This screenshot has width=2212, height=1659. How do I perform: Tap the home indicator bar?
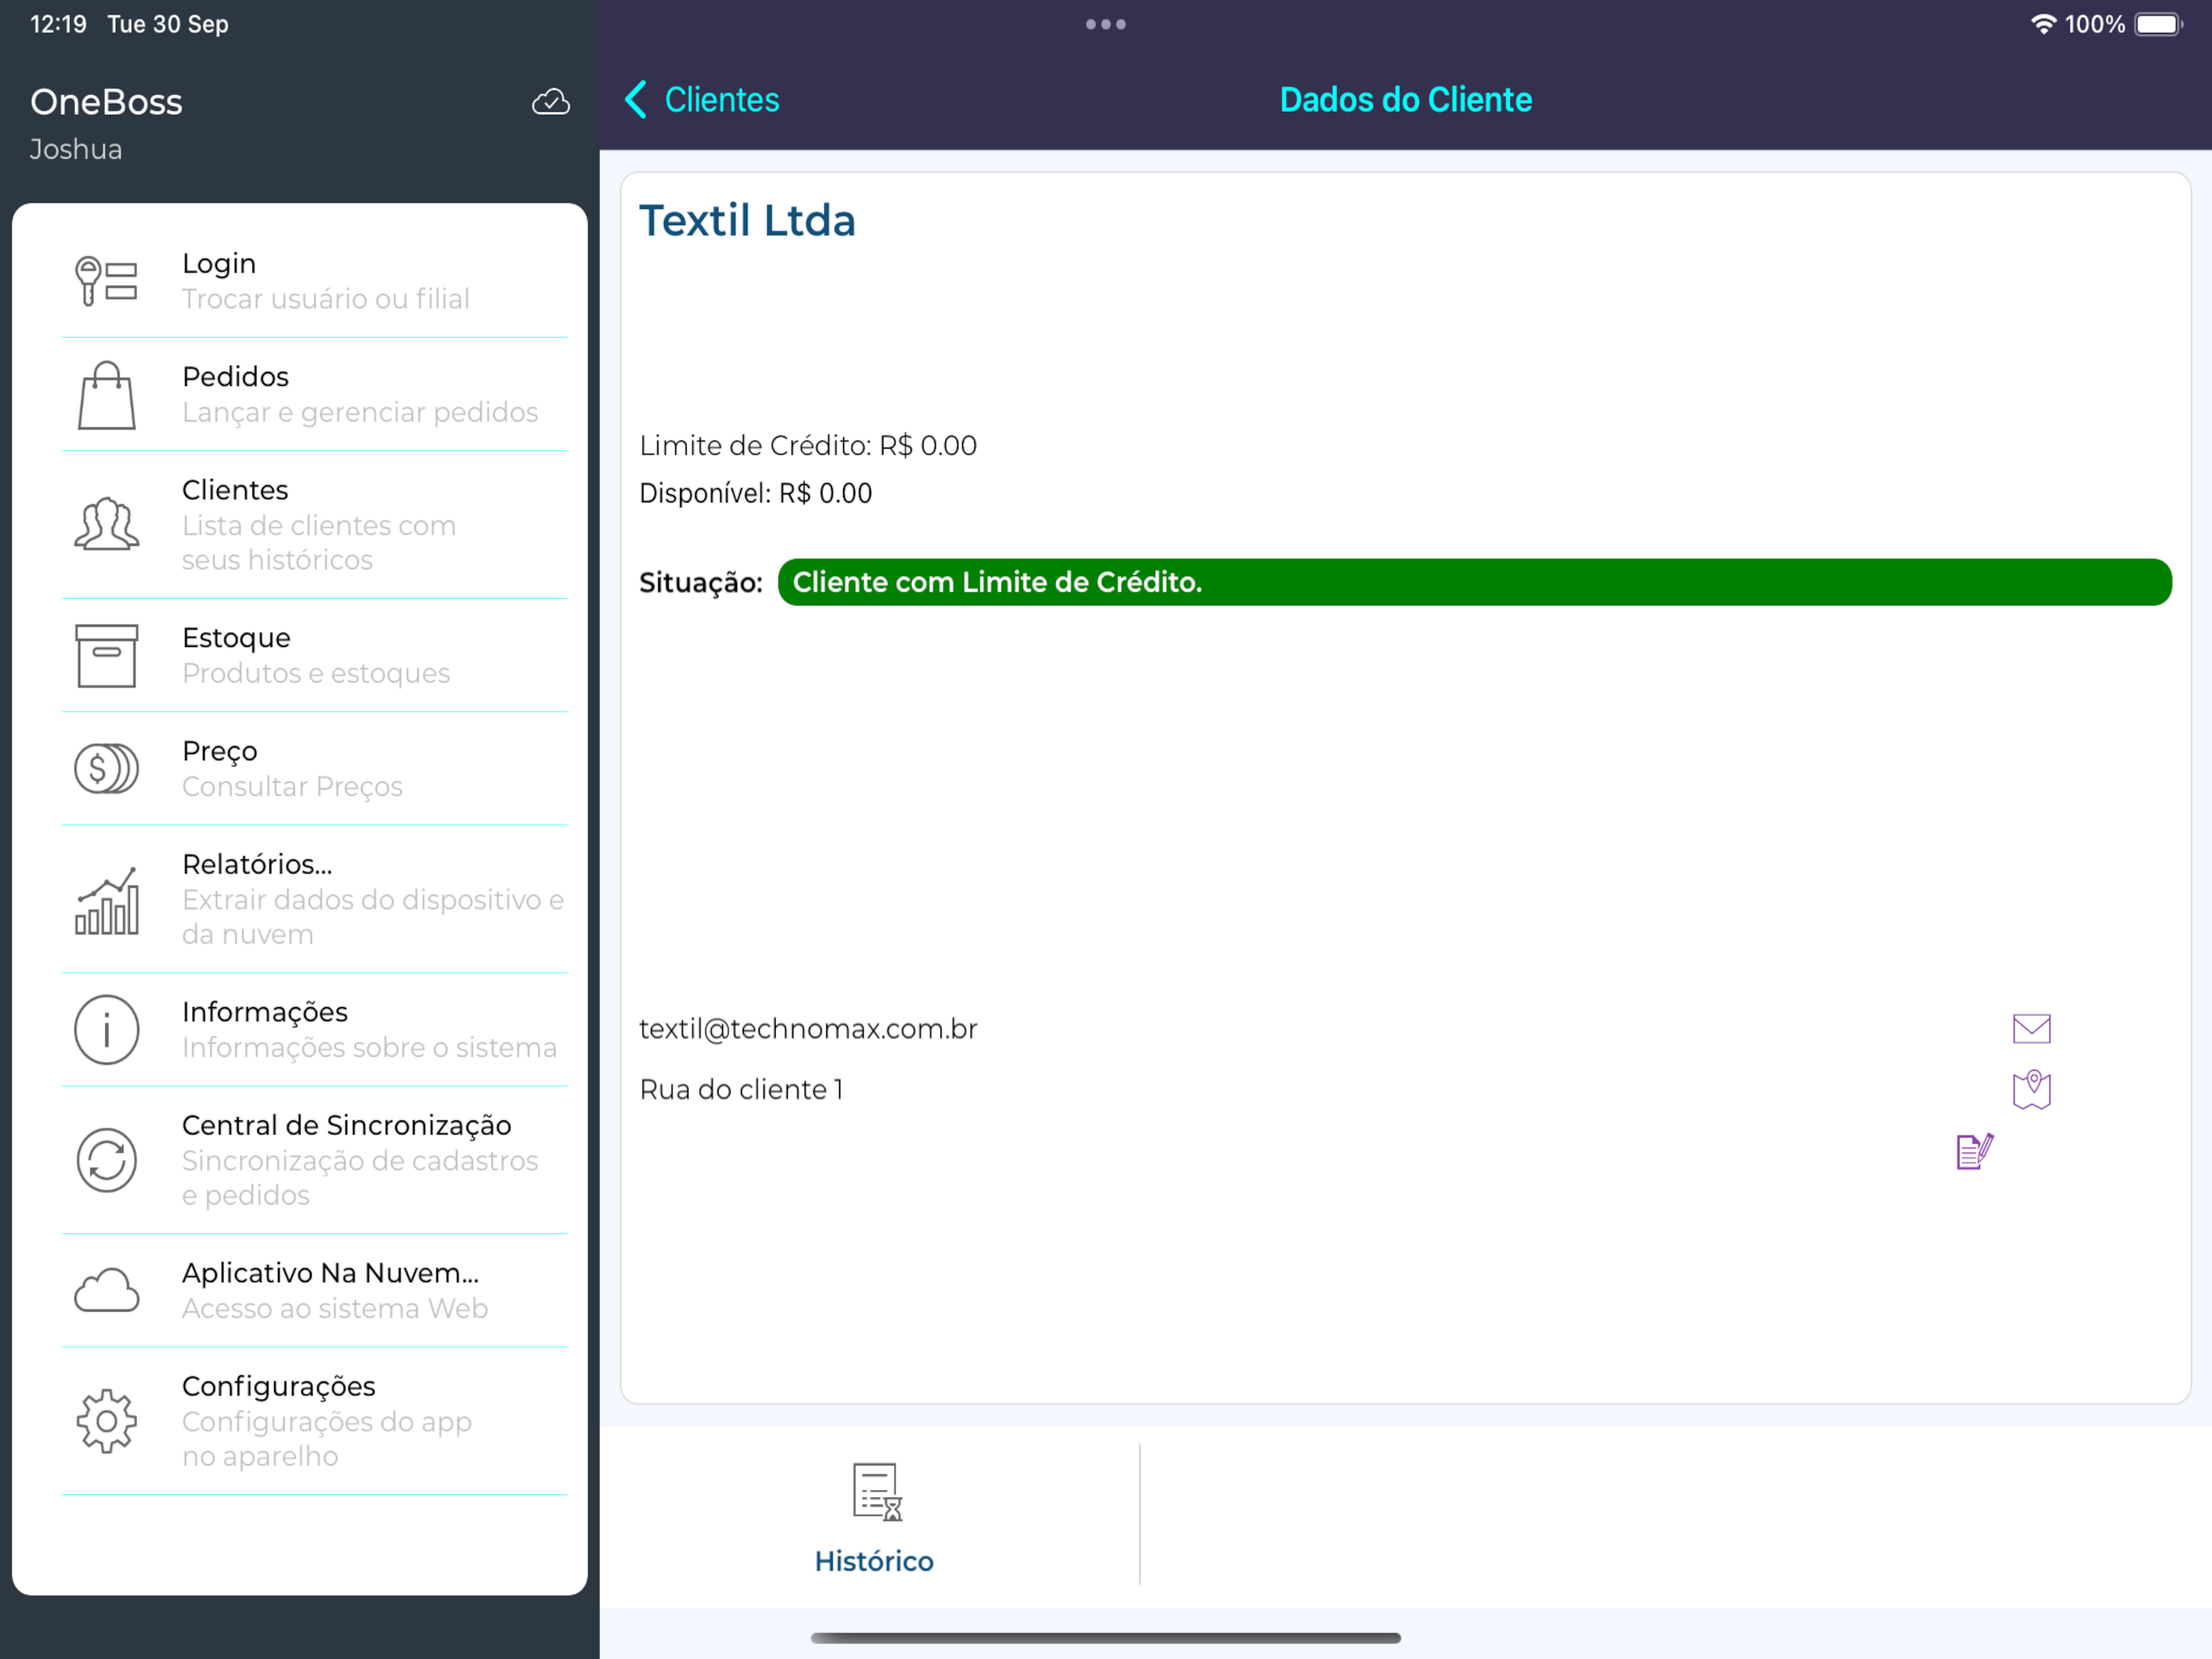(1105, 1638)
